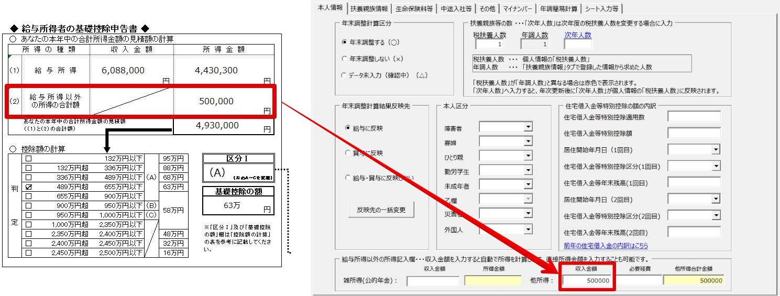Screen dimensions: 780x296
Task: Open the 寡婦 dropdown list
Action: [528, 142]
